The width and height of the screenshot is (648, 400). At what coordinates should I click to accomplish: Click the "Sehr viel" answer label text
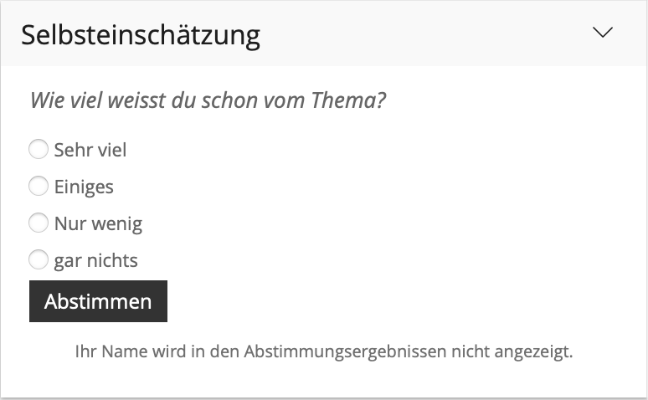point(90,151)
